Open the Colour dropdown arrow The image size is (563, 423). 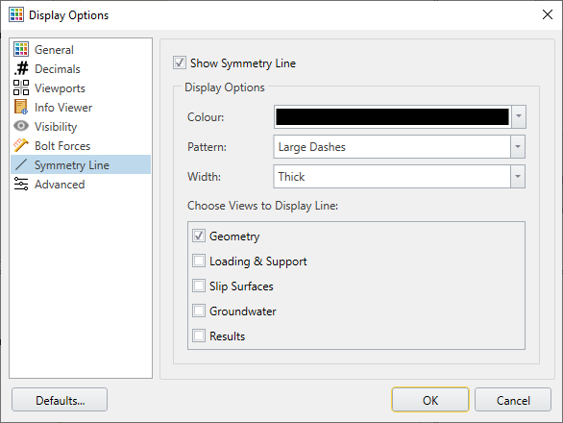(x=519, y=116)
